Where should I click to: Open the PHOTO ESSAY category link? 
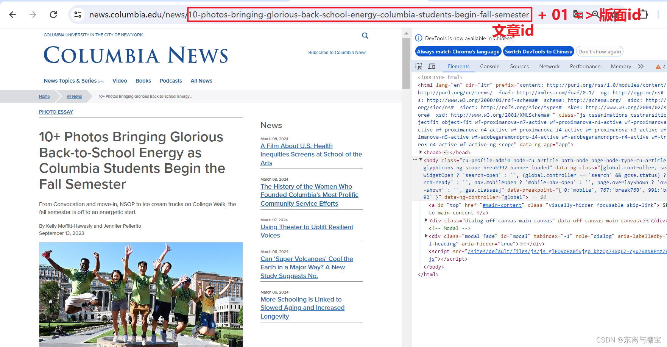(x=56, y=112)
